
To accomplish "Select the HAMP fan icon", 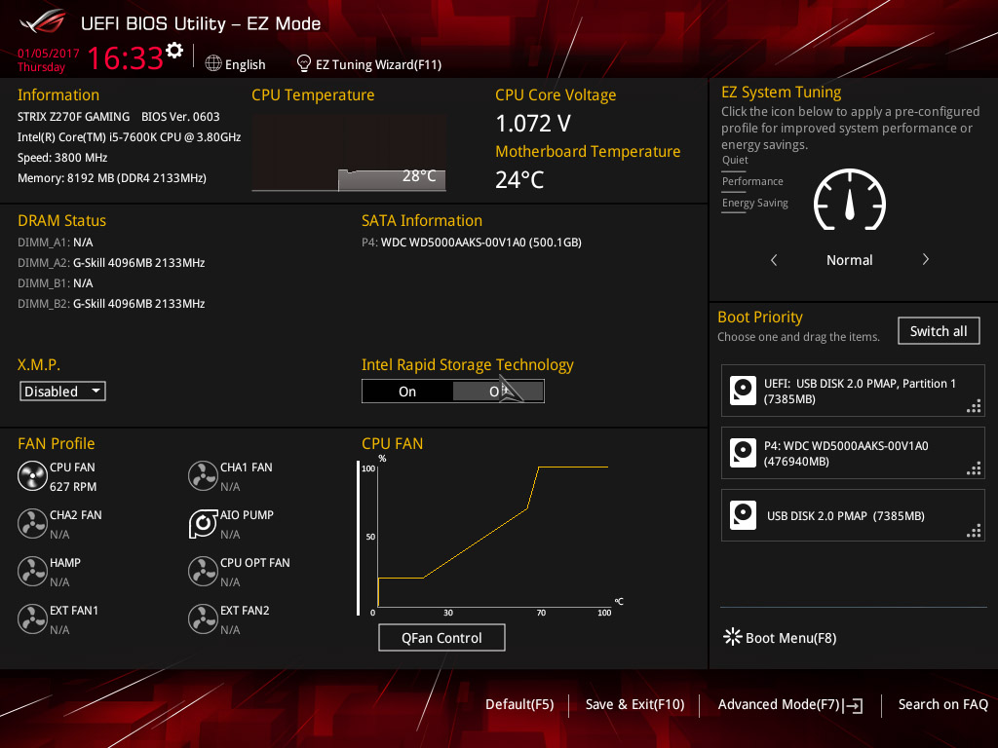I will pos(32,572).
